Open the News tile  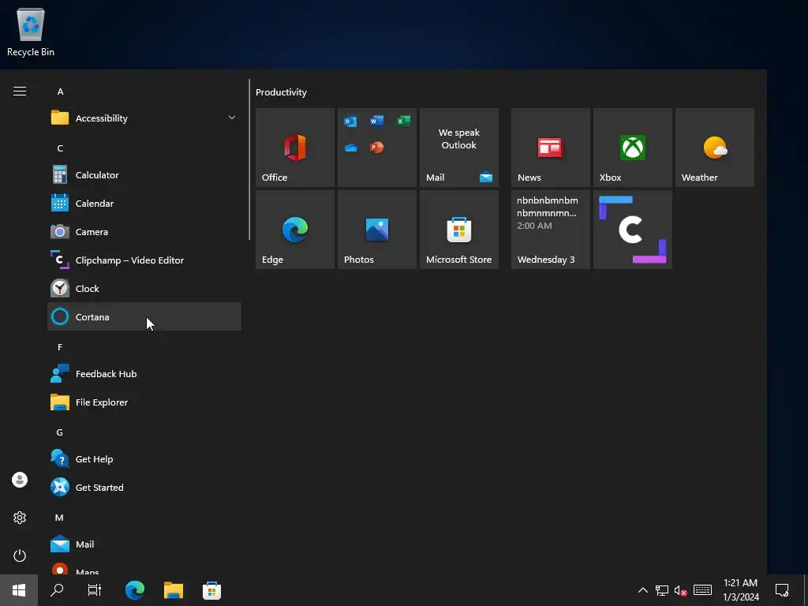pyautogui.click(x=550, y=148)
